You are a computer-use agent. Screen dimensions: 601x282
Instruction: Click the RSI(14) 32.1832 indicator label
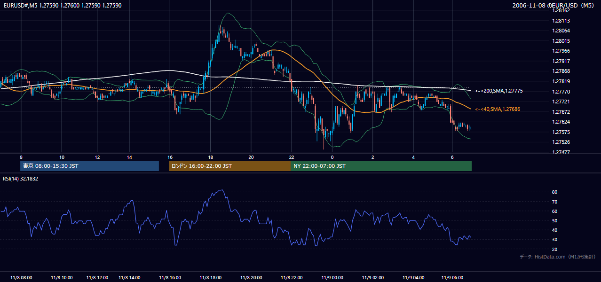tap(21, 179)
